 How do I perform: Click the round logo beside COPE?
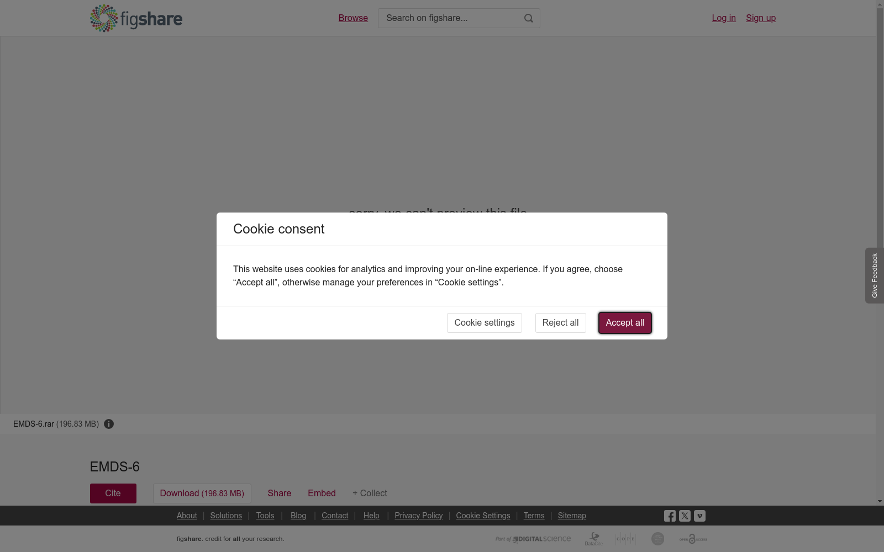[x=657, y=539]
